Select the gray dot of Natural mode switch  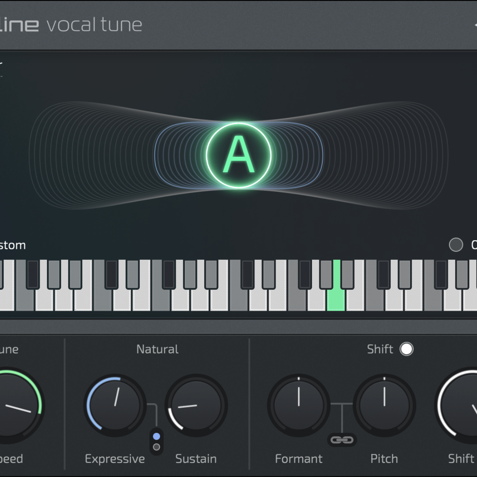(156, 447)
